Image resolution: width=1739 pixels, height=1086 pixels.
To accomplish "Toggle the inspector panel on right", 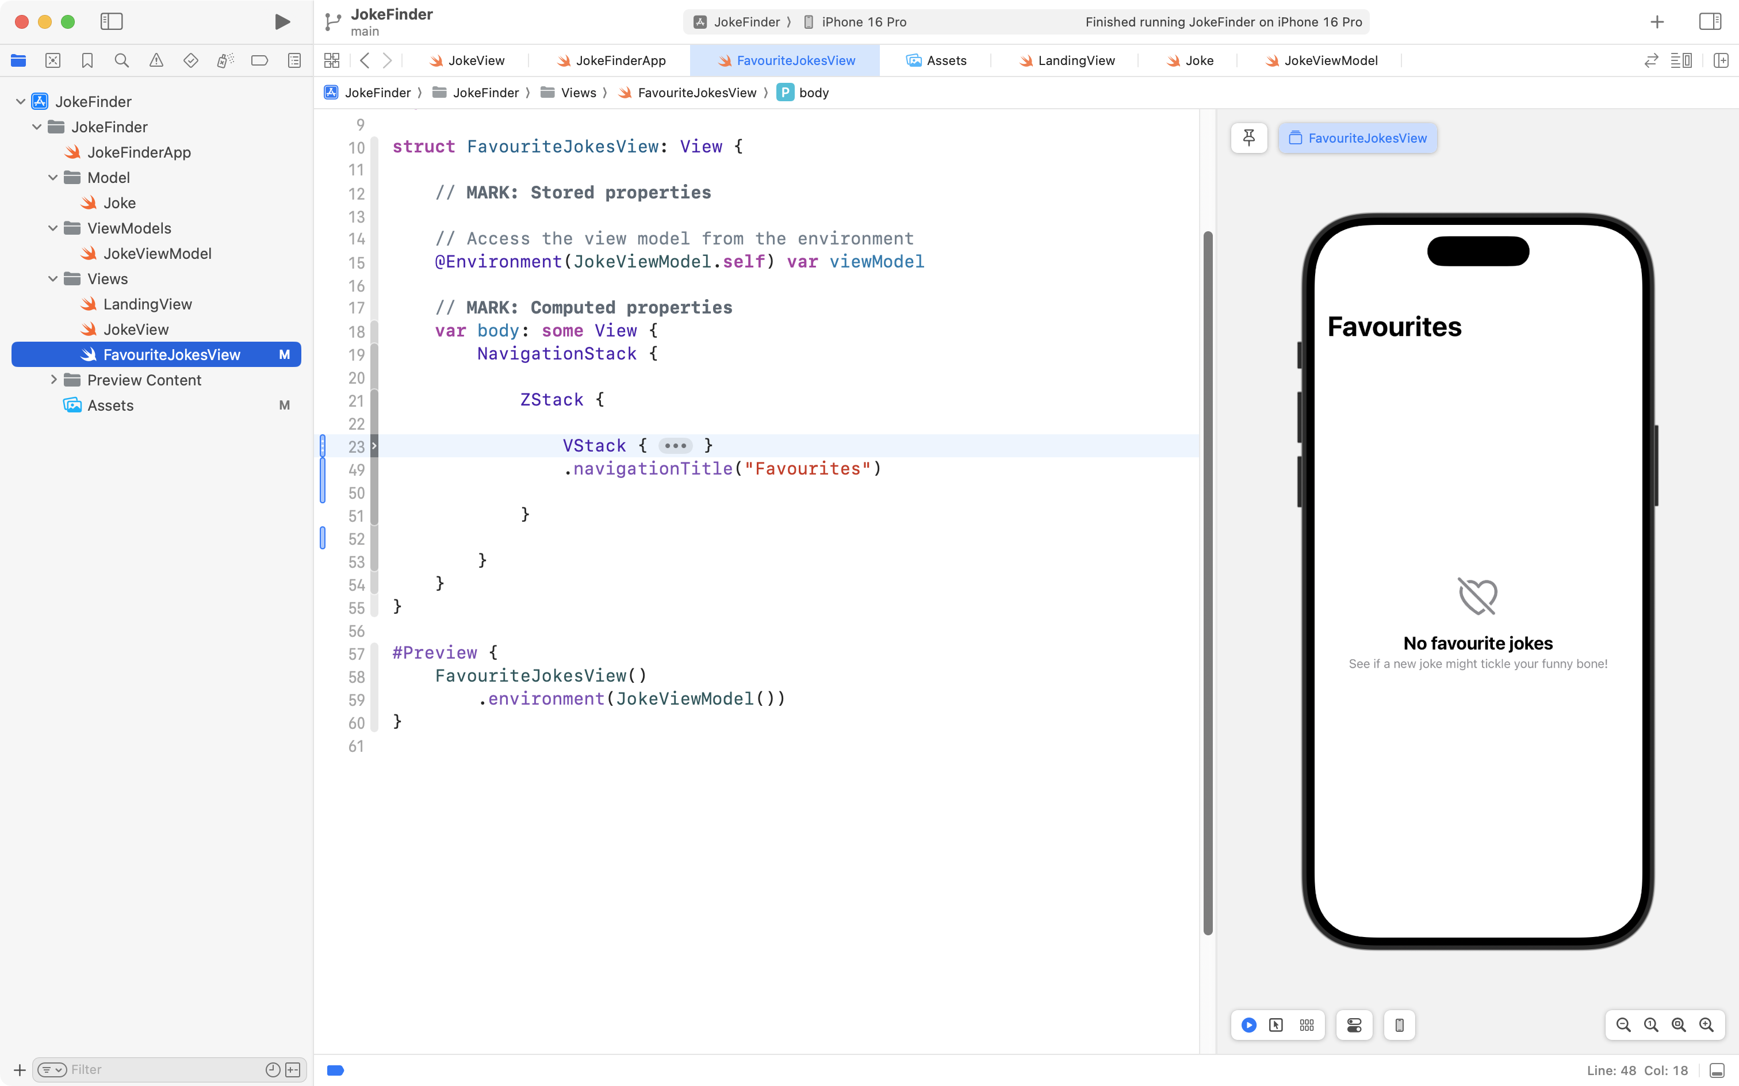I will point(1710,21).
